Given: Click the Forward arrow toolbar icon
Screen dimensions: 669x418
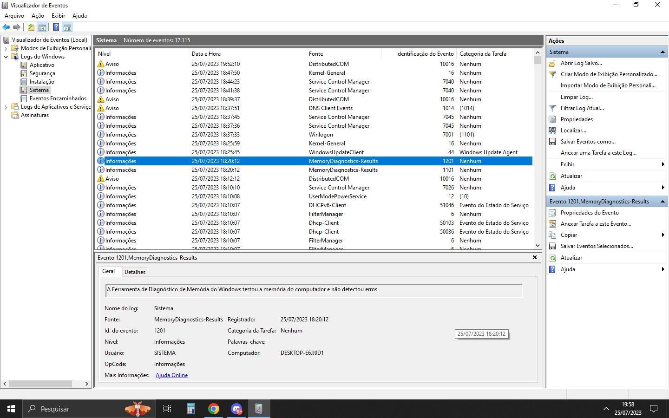Looking at the screenshot, I should 17,27.
